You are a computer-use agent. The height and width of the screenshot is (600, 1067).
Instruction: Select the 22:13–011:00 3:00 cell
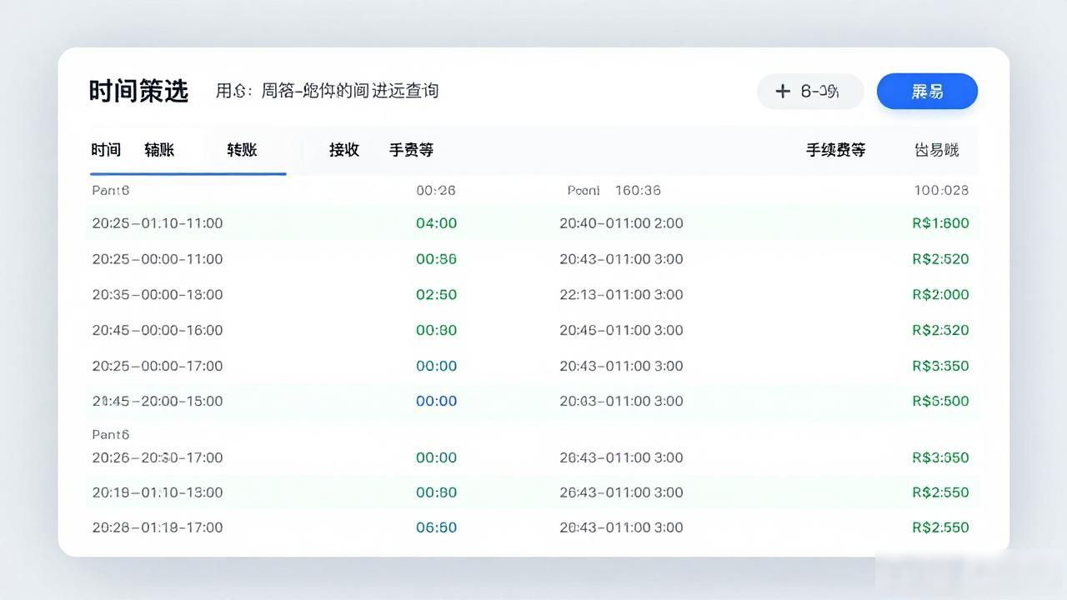click(x=621, y=294)
